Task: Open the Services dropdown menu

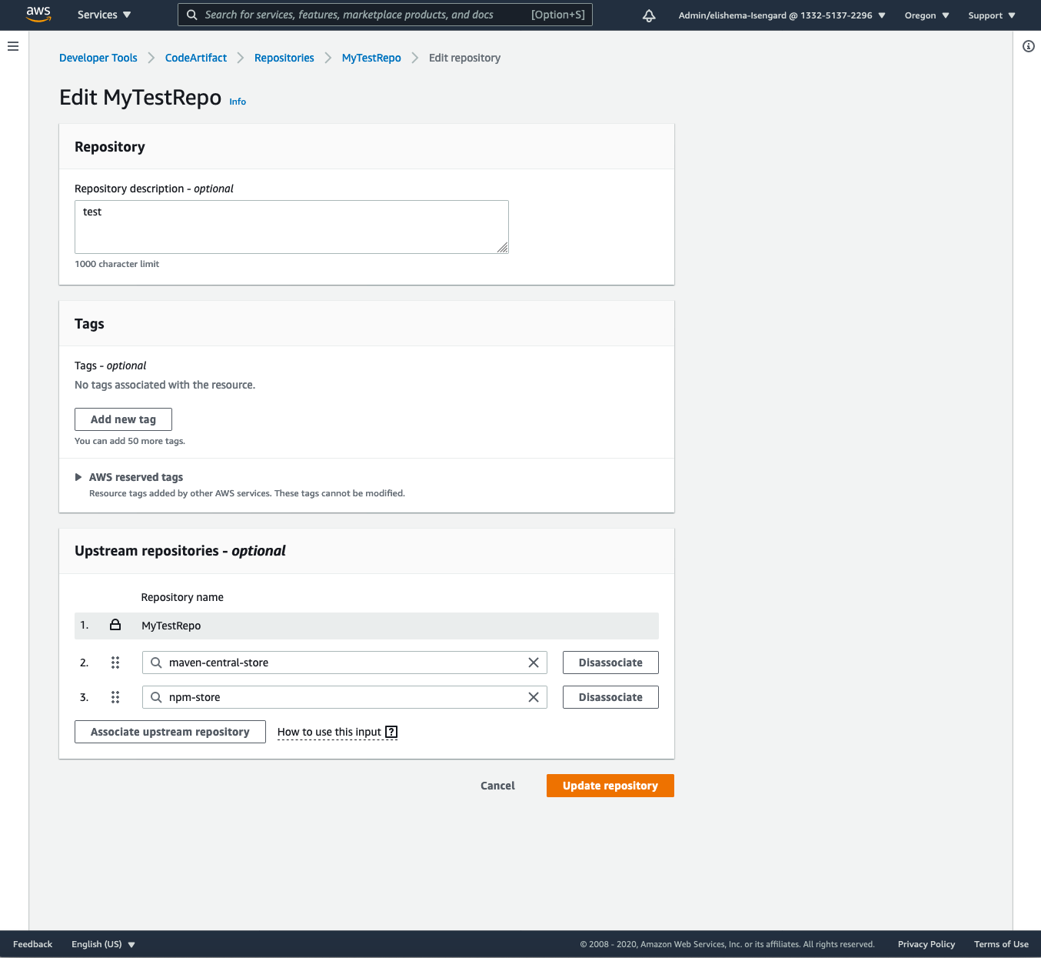Action: [104, 15]
